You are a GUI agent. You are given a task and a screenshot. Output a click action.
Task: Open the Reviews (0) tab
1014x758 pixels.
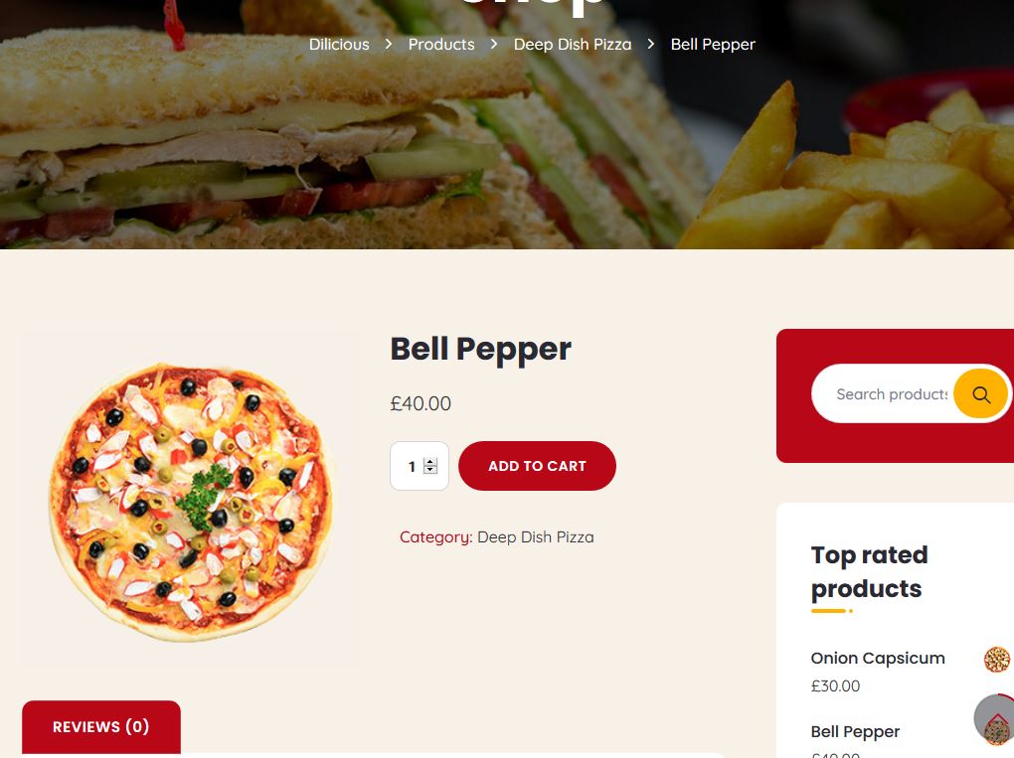tap(100, 726)
